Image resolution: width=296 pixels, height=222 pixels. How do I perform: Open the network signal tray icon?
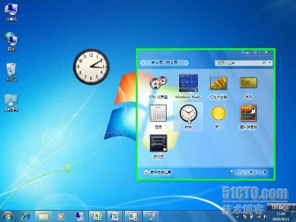[x=259, y=216]
